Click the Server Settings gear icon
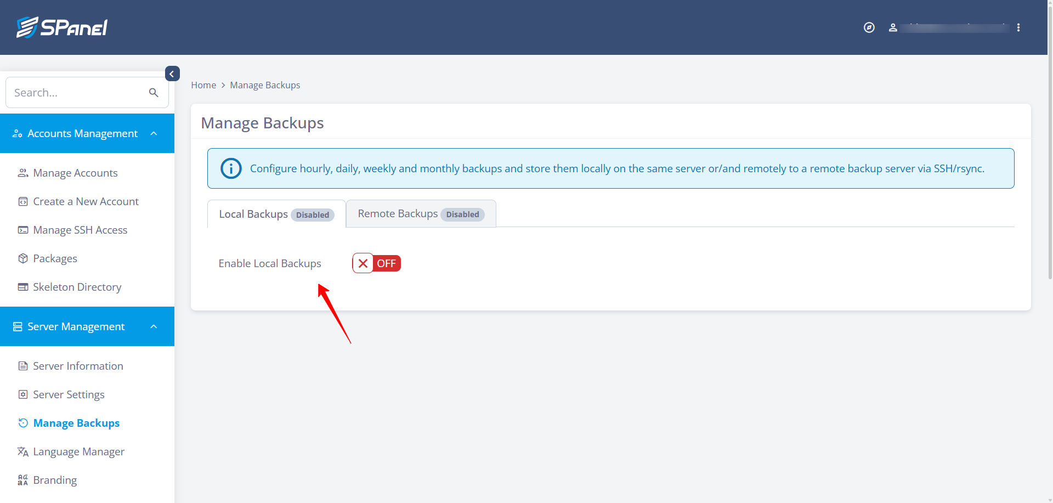 pos(23,394)
